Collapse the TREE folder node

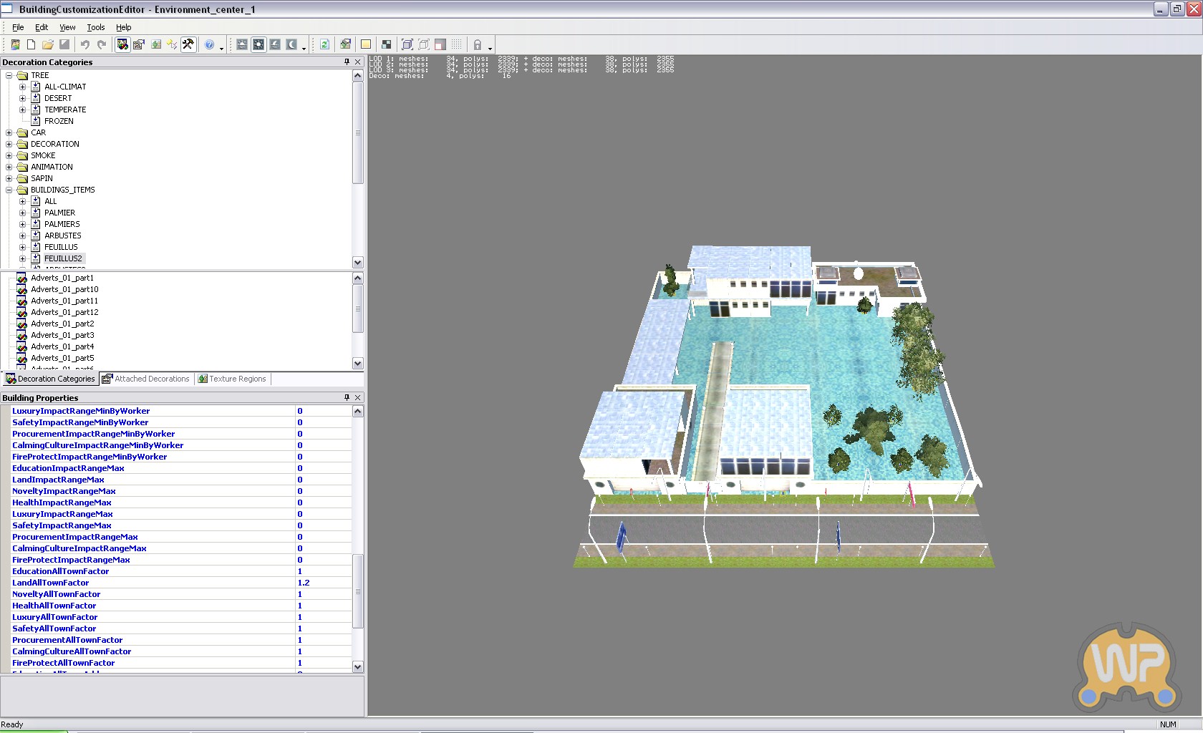(9, 75)
